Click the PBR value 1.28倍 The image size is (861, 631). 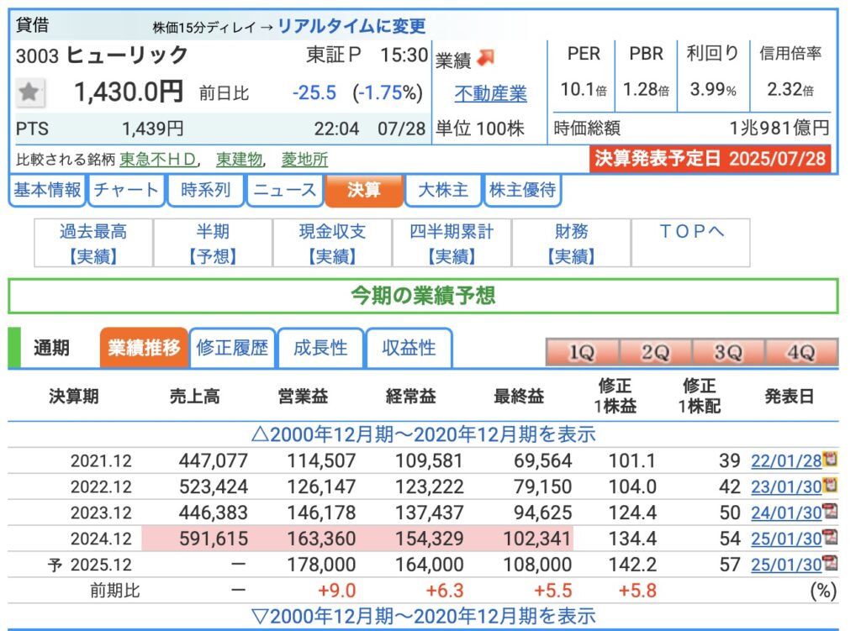(646, 89)
